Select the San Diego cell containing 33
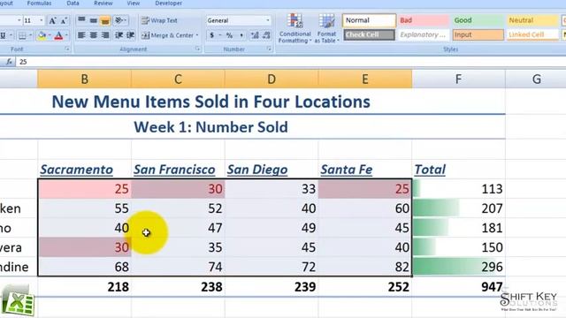This screenshot has width=566, height=318. (272, 189)
